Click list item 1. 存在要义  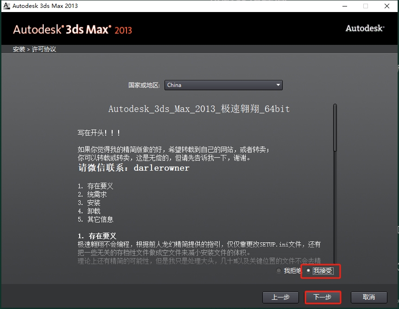coord(95,186)
